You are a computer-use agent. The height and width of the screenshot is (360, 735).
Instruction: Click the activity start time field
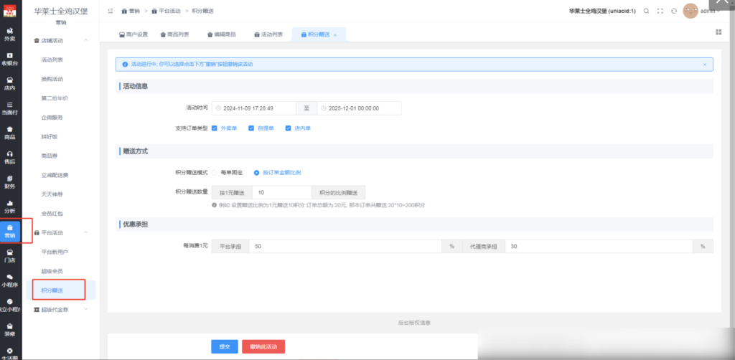(253, 108)
